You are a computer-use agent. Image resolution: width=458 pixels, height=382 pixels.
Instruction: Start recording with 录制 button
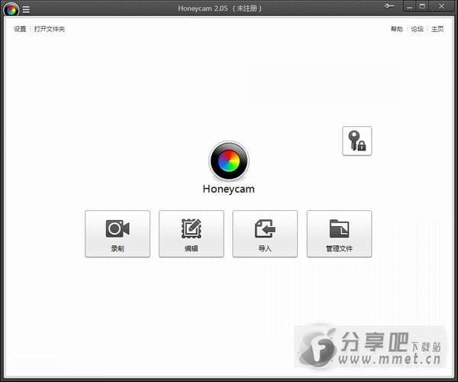(x=118, y=234)
